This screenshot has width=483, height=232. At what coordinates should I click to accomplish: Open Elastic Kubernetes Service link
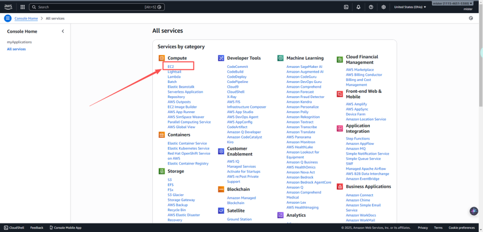pos(189,149)
